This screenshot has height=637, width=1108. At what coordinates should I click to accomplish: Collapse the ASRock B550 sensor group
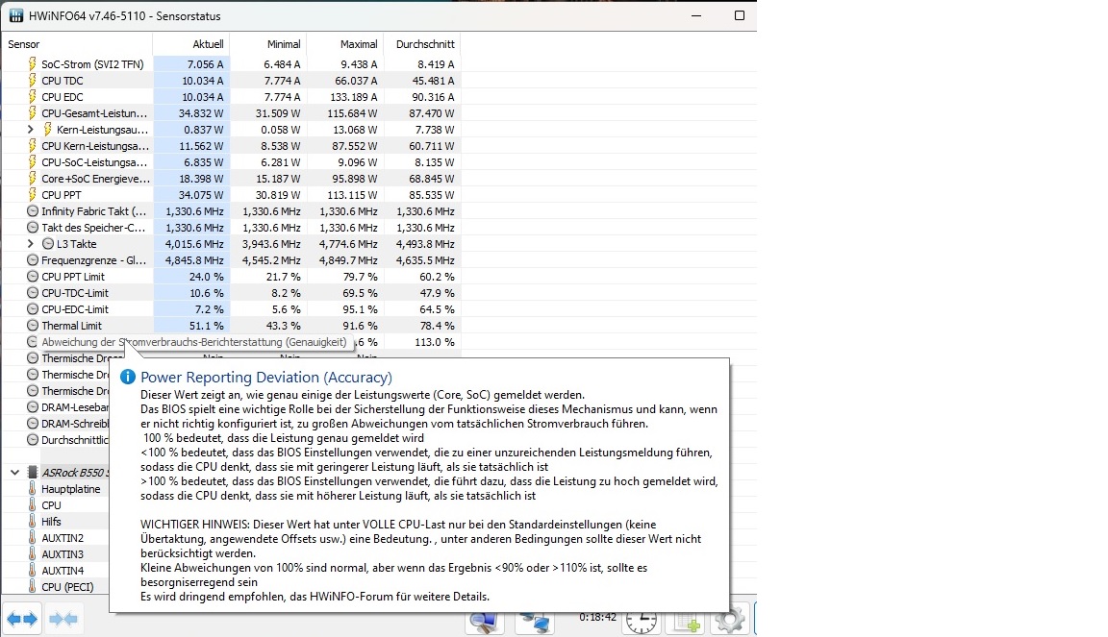pyautogui.click(x=14, y=472)
